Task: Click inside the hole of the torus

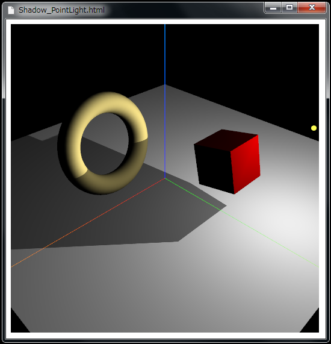Action: point(104,144)
